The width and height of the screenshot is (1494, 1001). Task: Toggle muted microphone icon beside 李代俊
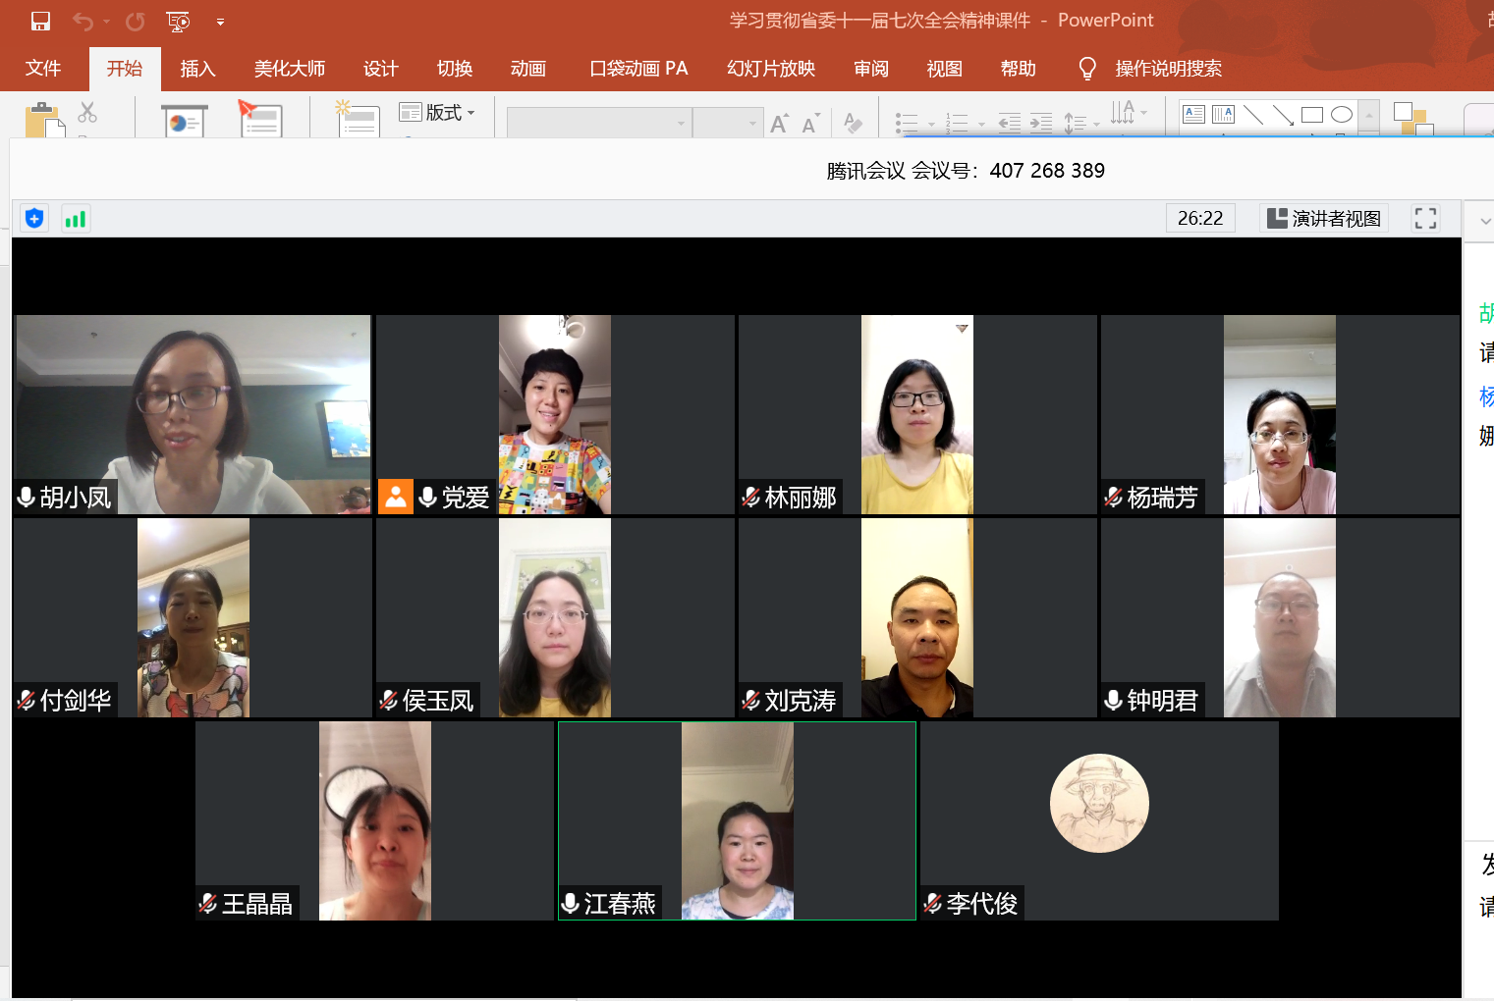pos(933,903)
